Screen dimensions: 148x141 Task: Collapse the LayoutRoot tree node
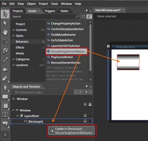[17, 116]
